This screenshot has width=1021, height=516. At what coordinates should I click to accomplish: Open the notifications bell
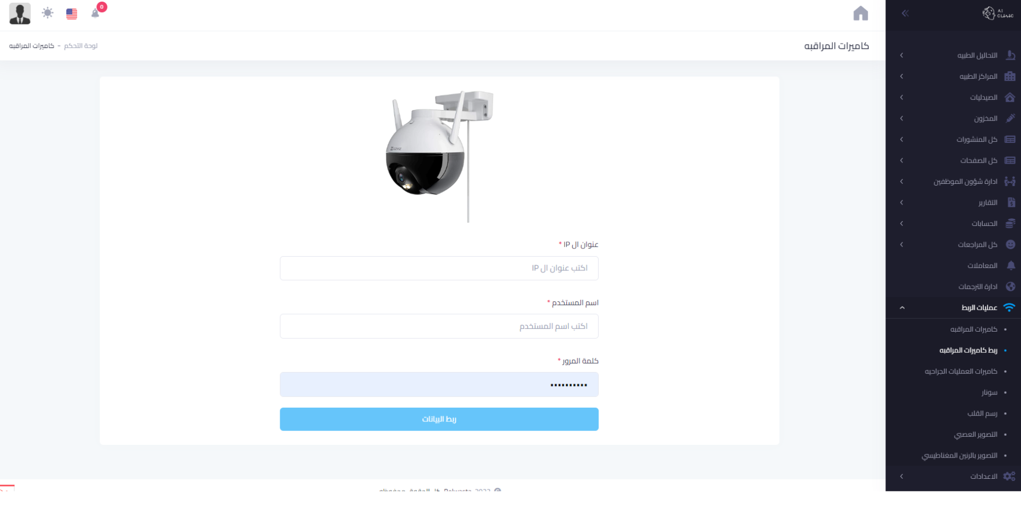pyautogui.click(x=95, y=13)
